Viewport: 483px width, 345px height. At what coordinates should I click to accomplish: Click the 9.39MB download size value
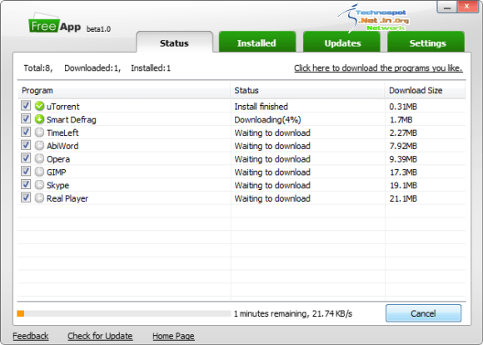click(403, 159)
